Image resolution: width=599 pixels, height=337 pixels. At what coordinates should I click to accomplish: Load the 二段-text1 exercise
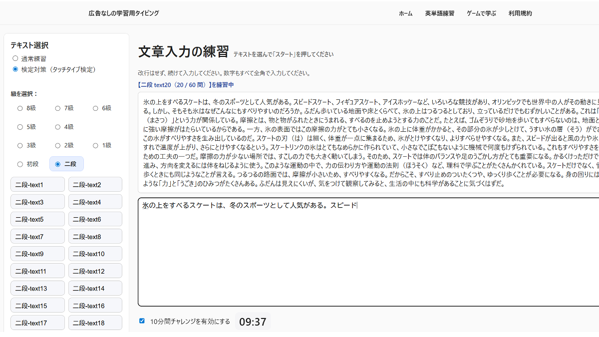click(37, 184)
